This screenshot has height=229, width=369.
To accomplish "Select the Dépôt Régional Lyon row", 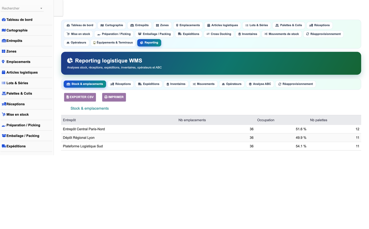I will click(x=211, y=138).
